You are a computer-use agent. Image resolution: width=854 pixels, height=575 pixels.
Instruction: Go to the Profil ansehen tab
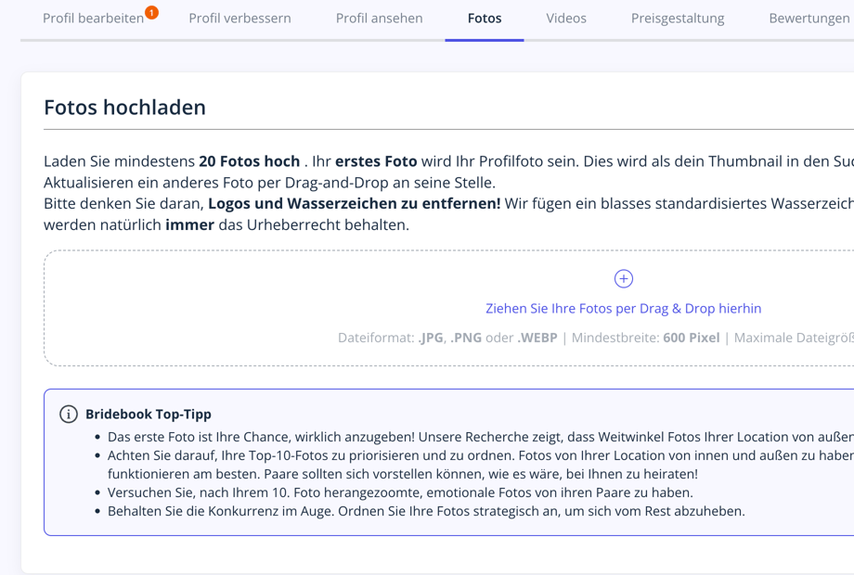tap(379, 19)
